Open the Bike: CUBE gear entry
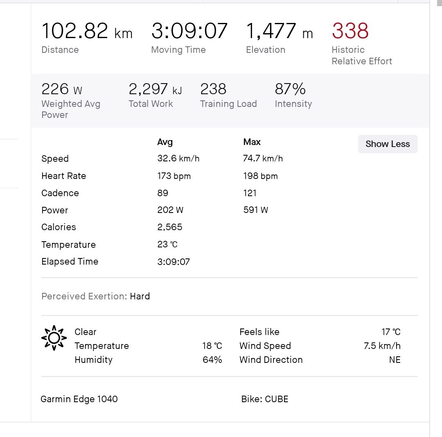The image size is (442, 437). tap(265, 399)
